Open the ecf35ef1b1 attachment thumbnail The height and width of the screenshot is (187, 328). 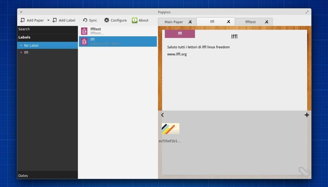tap(170, 129)
